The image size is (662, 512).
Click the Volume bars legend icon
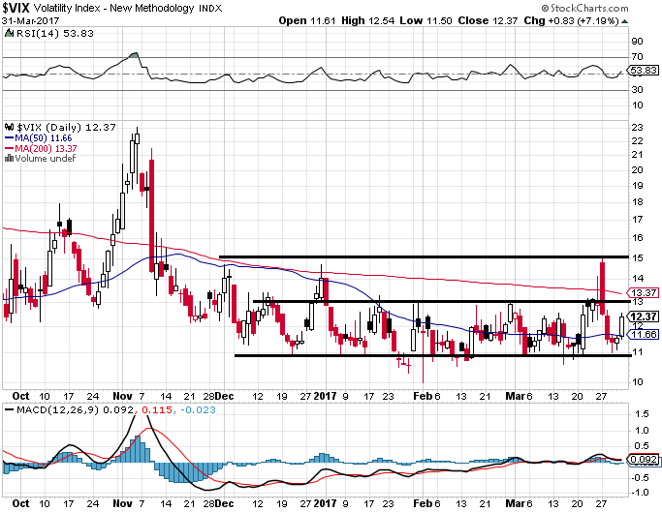click(x=9, y=159)
